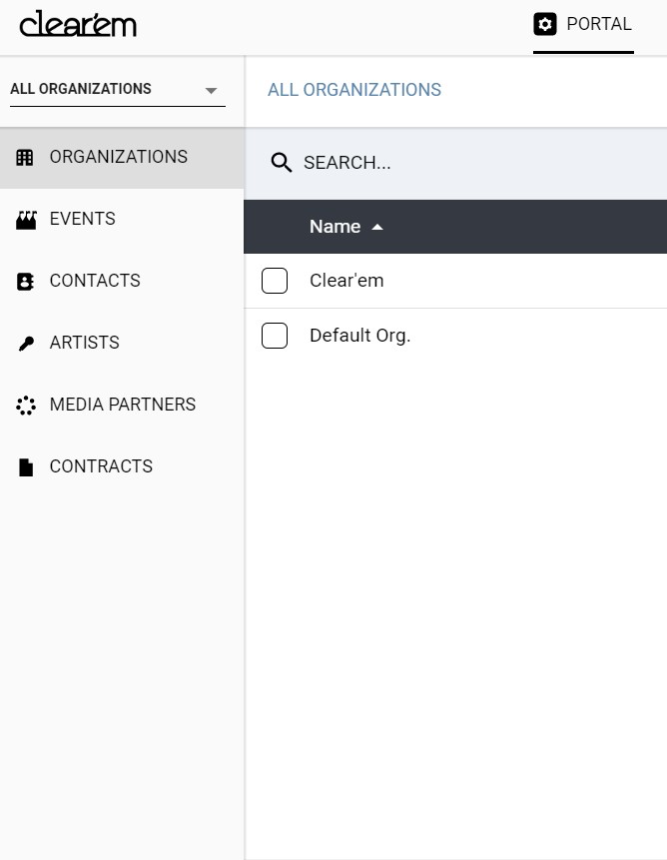Switch to the Portal tab

[598, 24]
